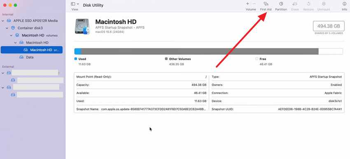This screenshot has height=159, width=350.
Task: Click the Used table row value 11.63 GB
Action: (x=201, y=101)
